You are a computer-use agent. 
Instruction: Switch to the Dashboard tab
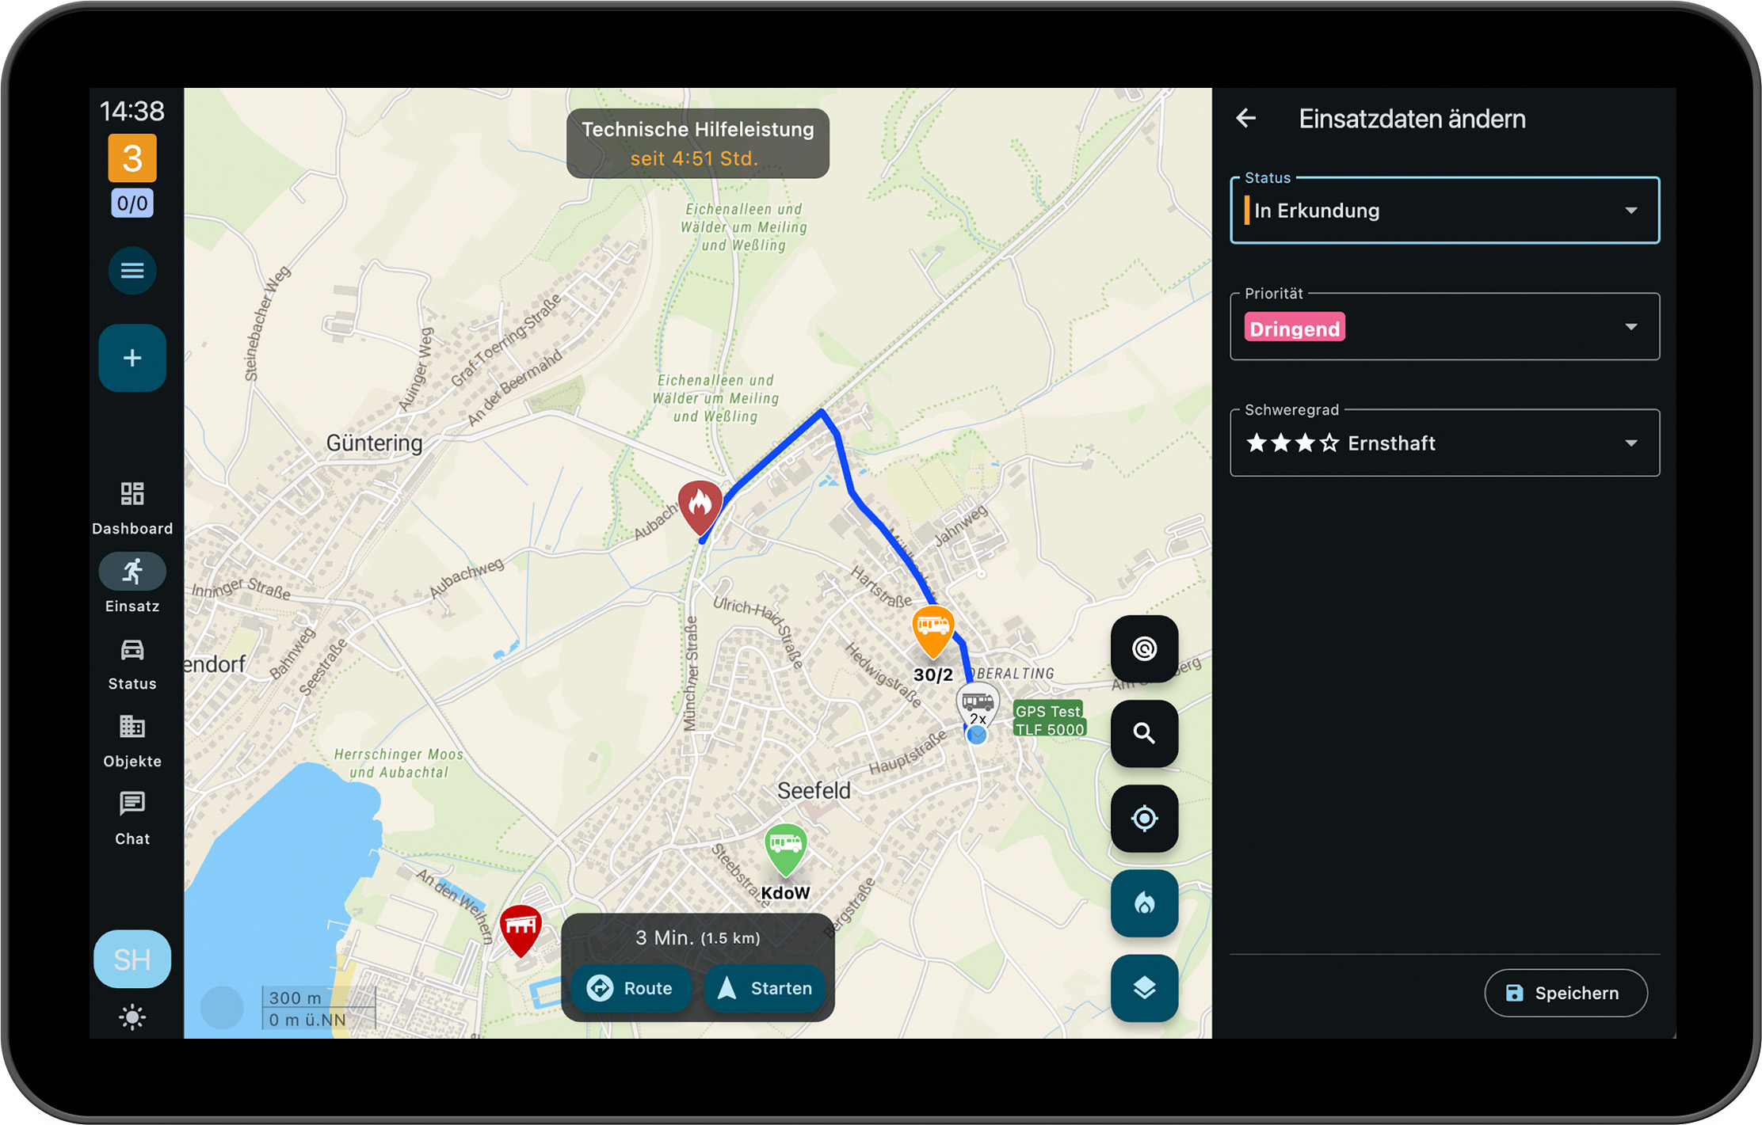tap(132, 507)
